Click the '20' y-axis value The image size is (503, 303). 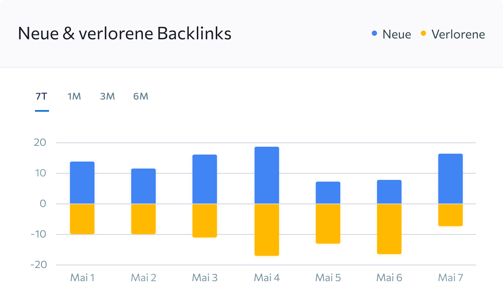click(40, 143)
